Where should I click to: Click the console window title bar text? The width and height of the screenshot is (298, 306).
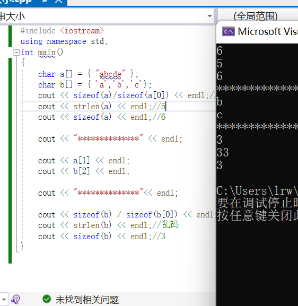[268, 31]
